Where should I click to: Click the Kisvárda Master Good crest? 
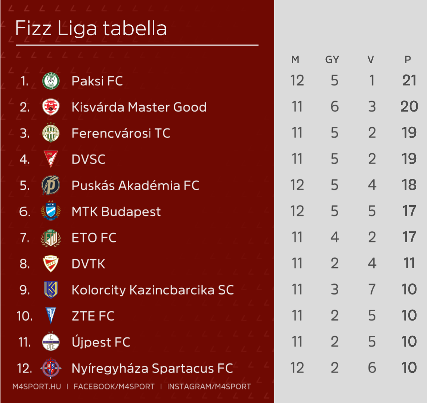point(51,107)
